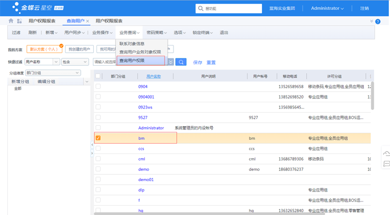Click the 退出 toolbar button

click(x=224, y=32)
